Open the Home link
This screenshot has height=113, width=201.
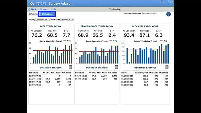point(43,9)
